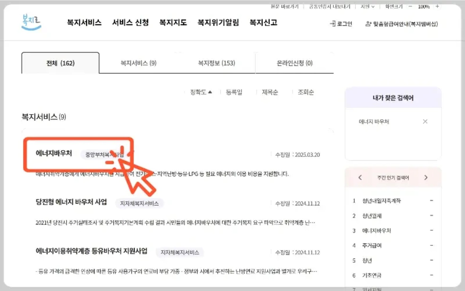Click the 에너지바우처 result description text

click(162, 174)
